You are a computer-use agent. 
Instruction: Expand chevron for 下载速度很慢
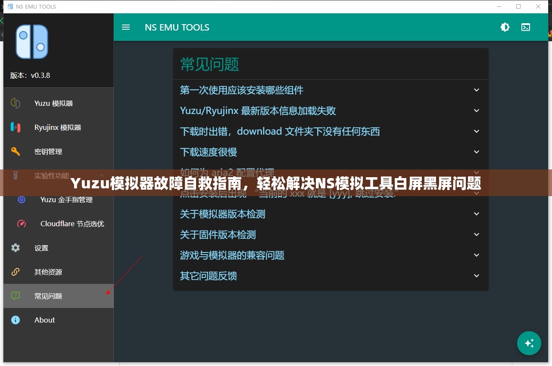[477, 152]
